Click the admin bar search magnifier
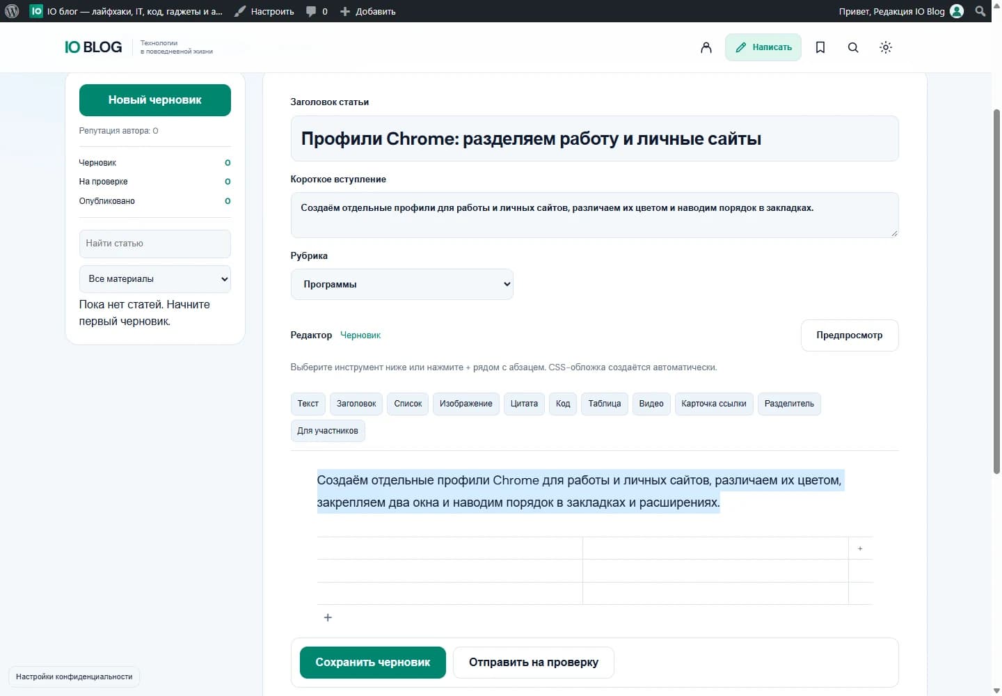Viewport: 1002px width, 696px height. pos(980,11)
